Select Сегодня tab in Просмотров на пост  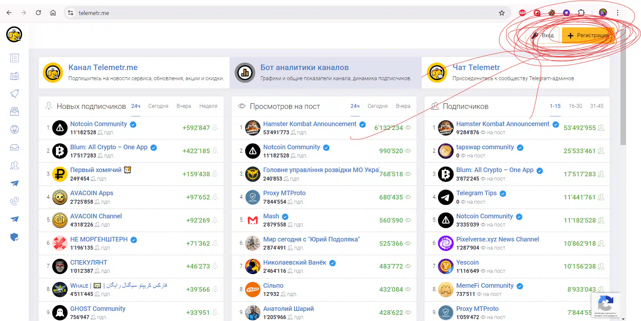378,106
